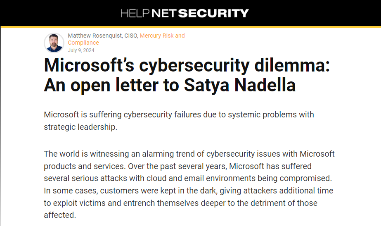
Task: Open the Mercury Risk and Compliance link
Action: [126, 39]
